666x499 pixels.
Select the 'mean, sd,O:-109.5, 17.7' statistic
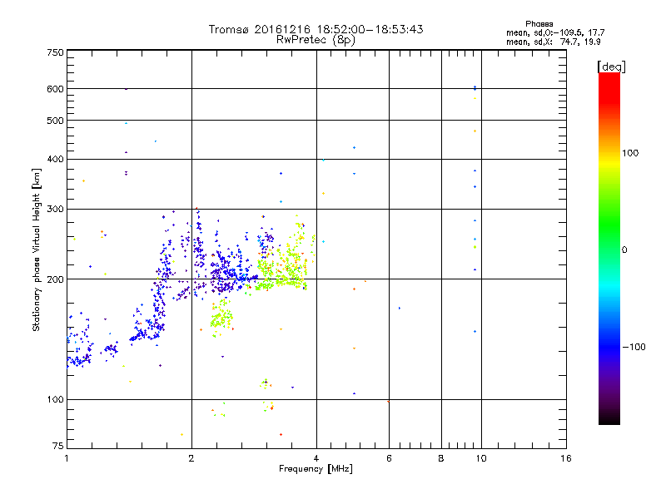point(555,32)
